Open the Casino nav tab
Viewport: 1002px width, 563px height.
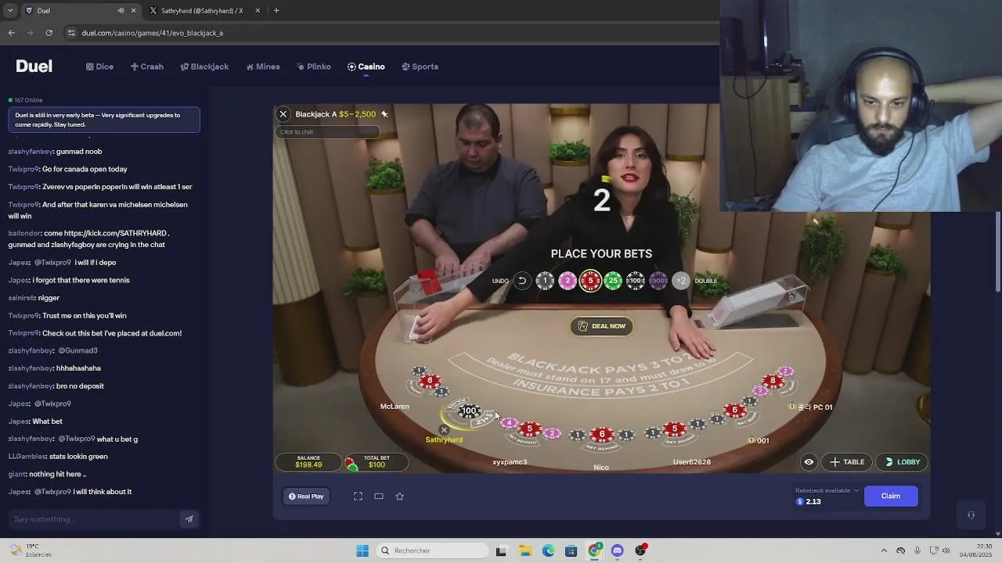click(x=366, y=66)
